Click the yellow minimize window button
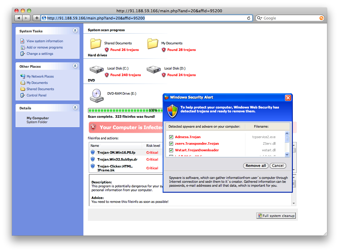This screenshot has height=252, width=339. coord(23,10)
